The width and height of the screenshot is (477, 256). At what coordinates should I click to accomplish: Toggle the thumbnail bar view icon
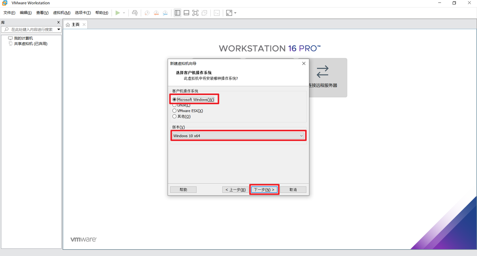[186, 13]
